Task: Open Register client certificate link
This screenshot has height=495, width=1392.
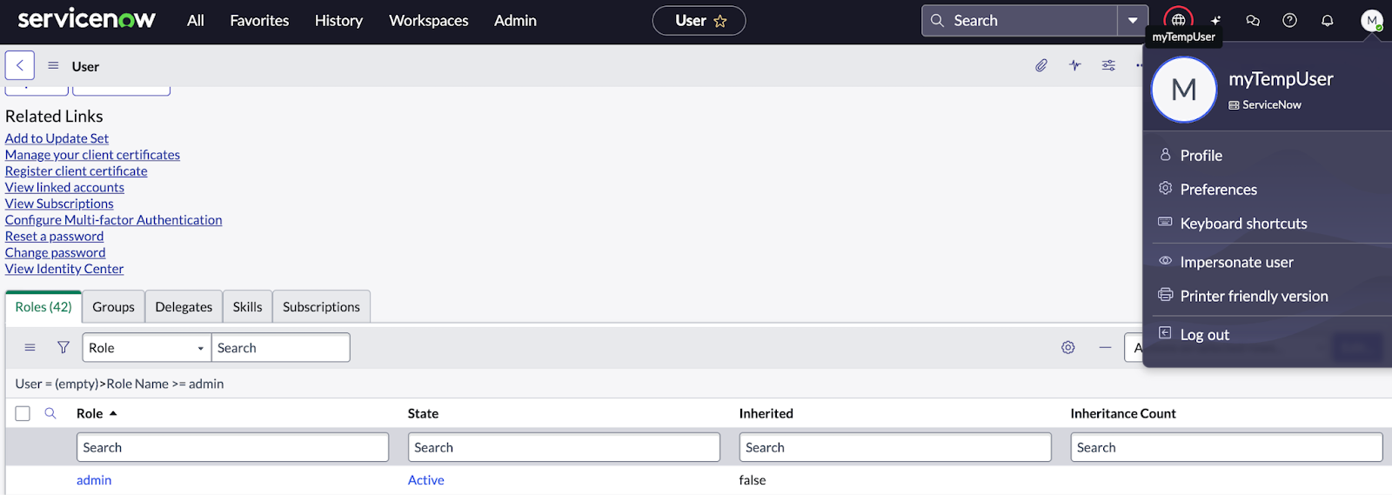Action: point(76,171)
